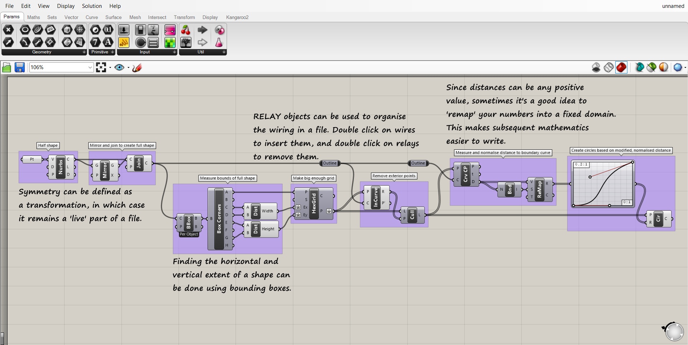Toggle shaded preview mode red cylinder
This screenshot has width=688, height=345.
(621, 67)
